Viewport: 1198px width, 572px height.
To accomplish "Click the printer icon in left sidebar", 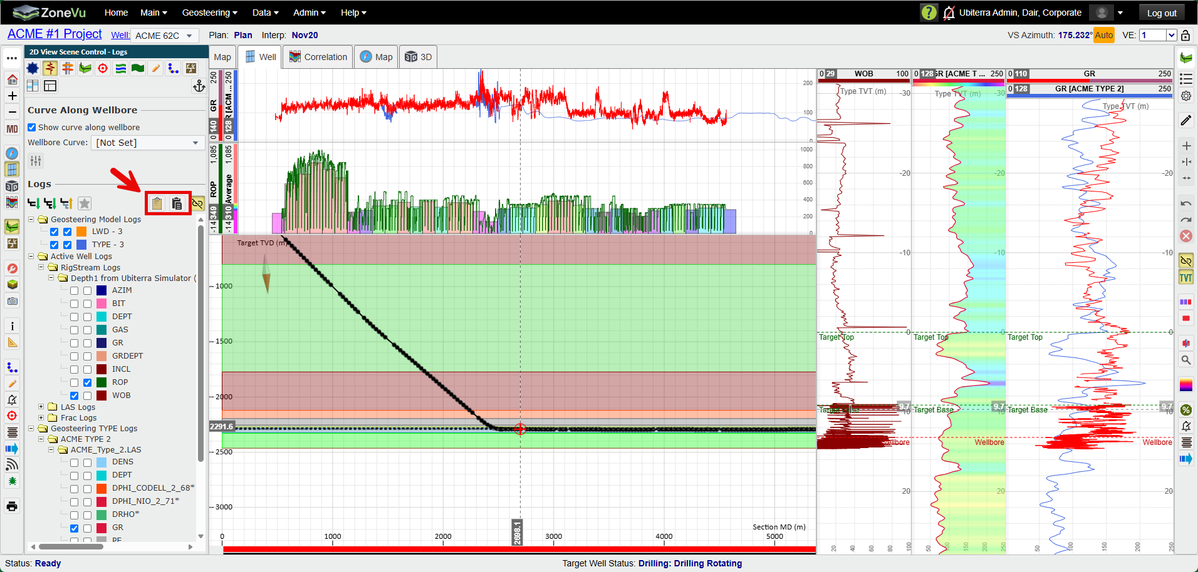I will [x=12, y=506].
